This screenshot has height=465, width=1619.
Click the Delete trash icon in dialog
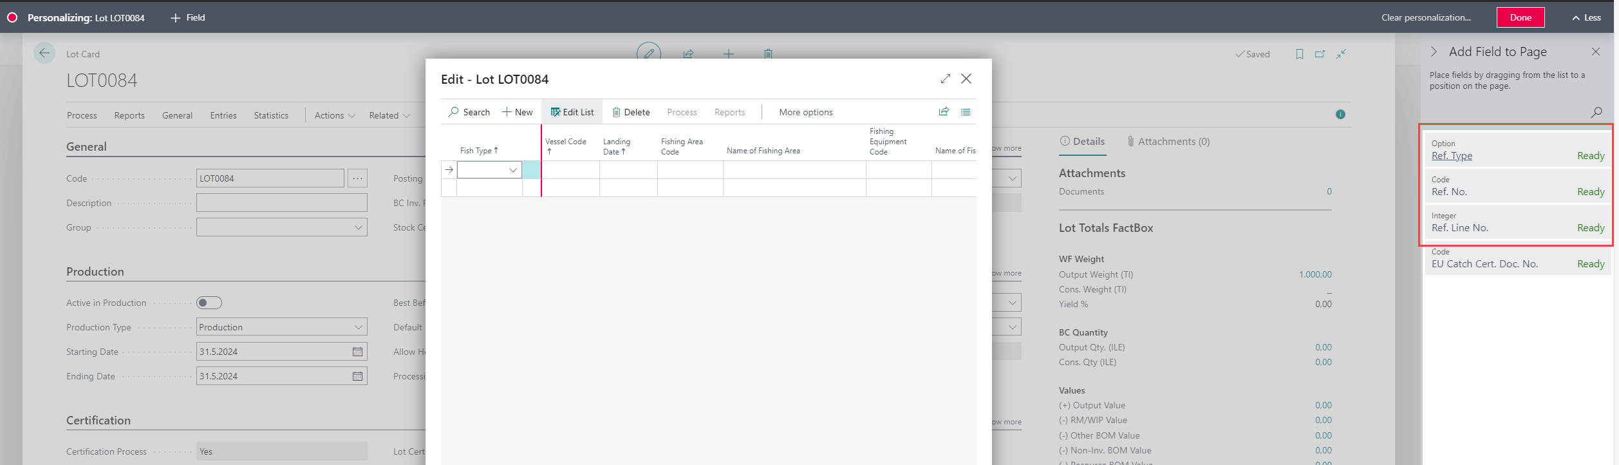tap(616, 112)
